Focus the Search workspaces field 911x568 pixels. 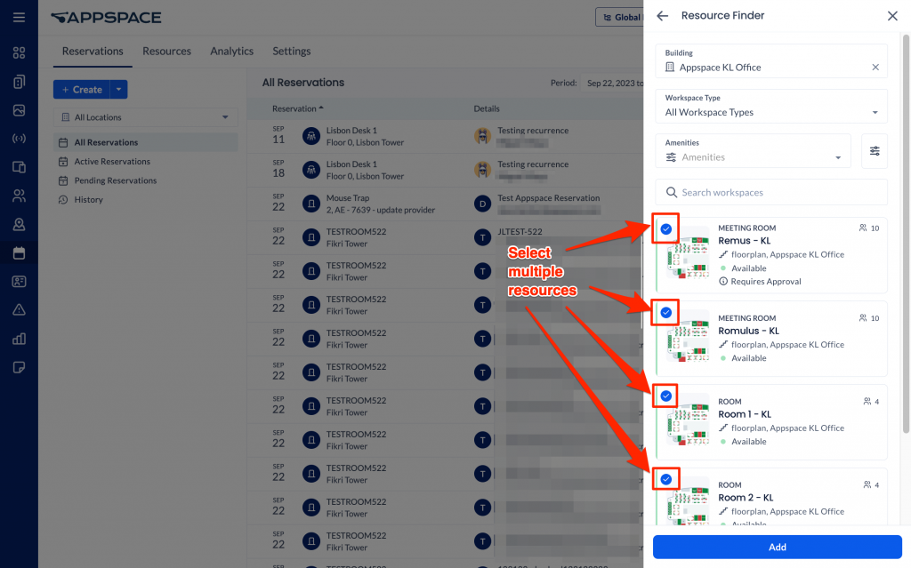coord(771,192)
